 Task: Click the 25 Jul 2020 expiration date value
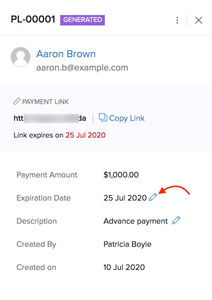pyautogui.click(x=125, y=198)
